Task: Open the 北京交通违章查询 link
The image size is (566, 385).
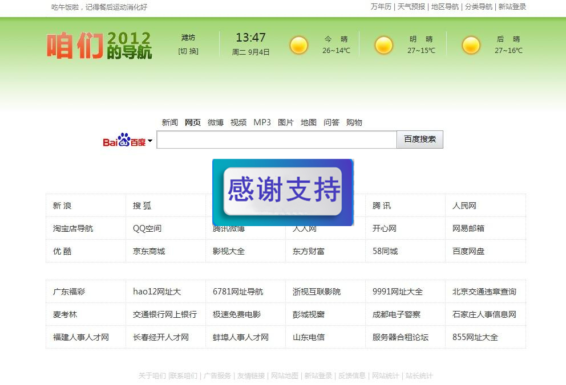Action: (484, 292)
